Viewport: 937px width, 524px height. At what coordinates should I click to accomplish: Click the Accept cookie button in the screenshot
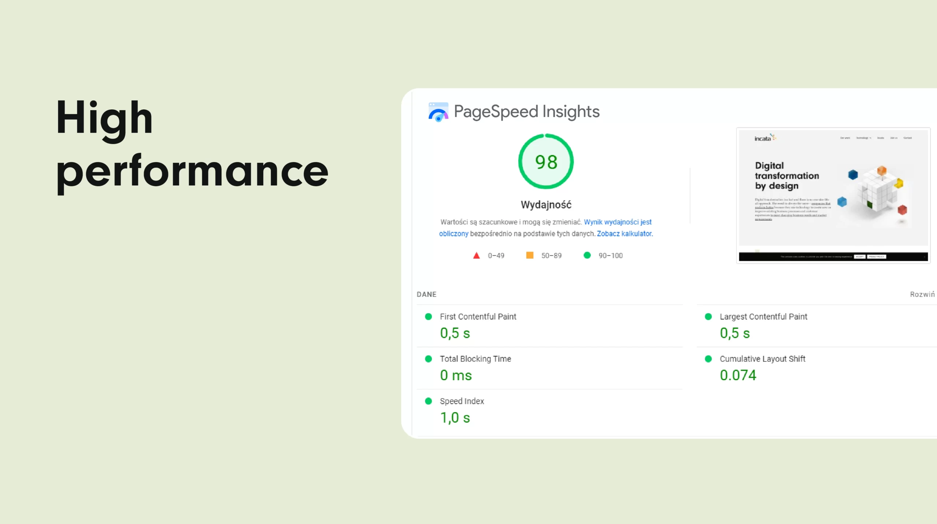coord(860,257)
